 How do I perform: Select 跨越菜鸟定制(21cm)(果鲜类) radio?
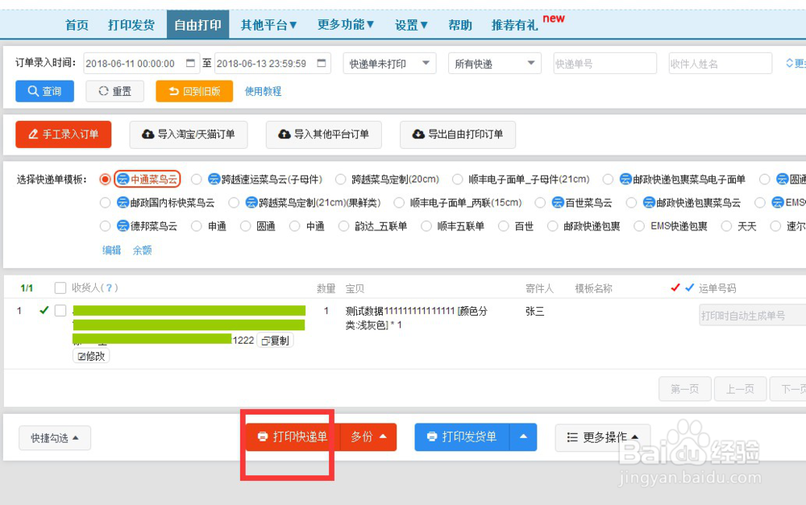(x=234, y=203)
